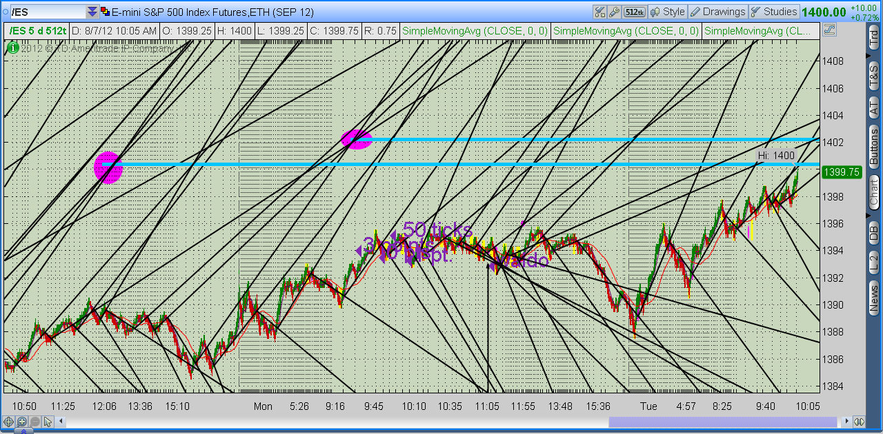Select the pointer cursor tool icon
This screenshot has height=434, width=883.
click(x=48, y=422)
